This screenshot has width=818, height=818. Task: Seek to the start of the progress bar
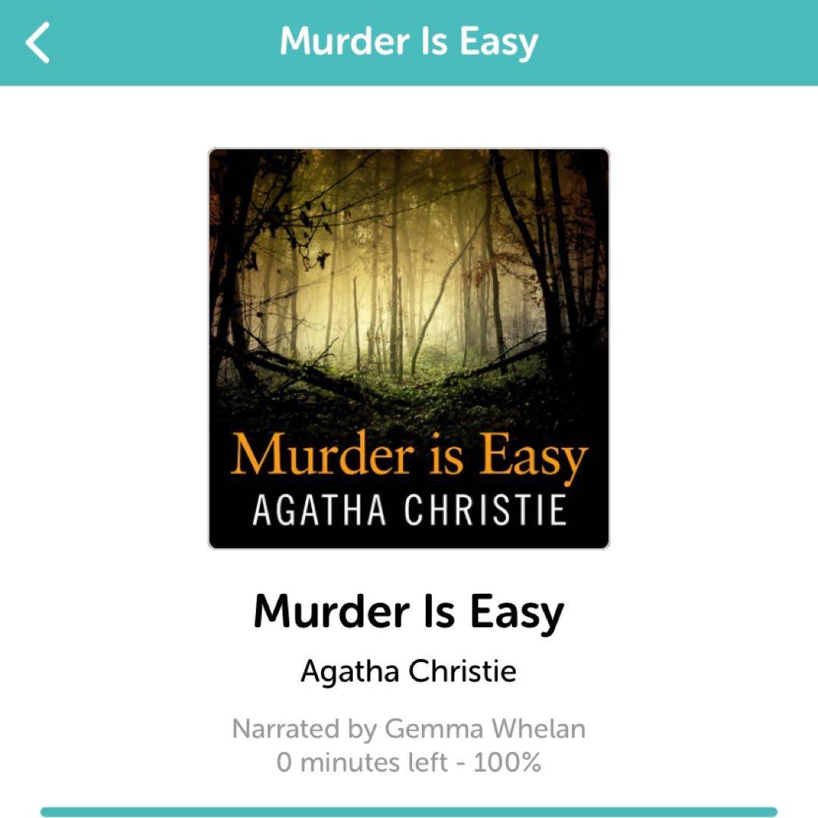44,812
